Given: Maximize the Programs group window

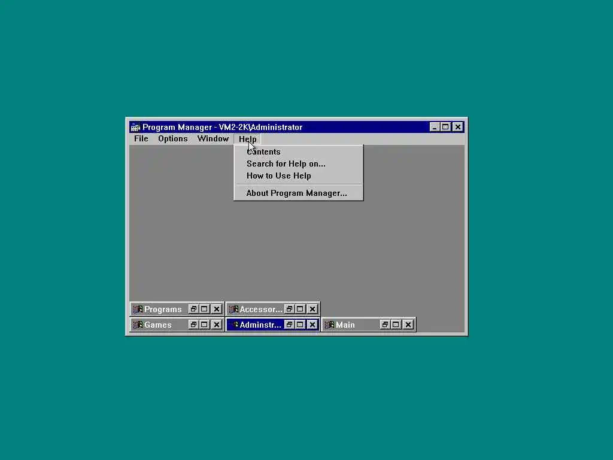Looking at the screenshot, I should (x=204, y=309).
